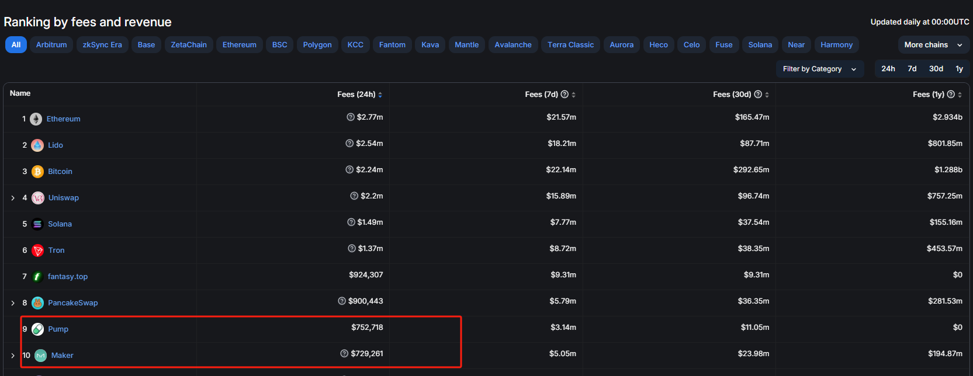
Task: Click the help icon beside Fees (30d) header
Action: [x=758, y=94]
